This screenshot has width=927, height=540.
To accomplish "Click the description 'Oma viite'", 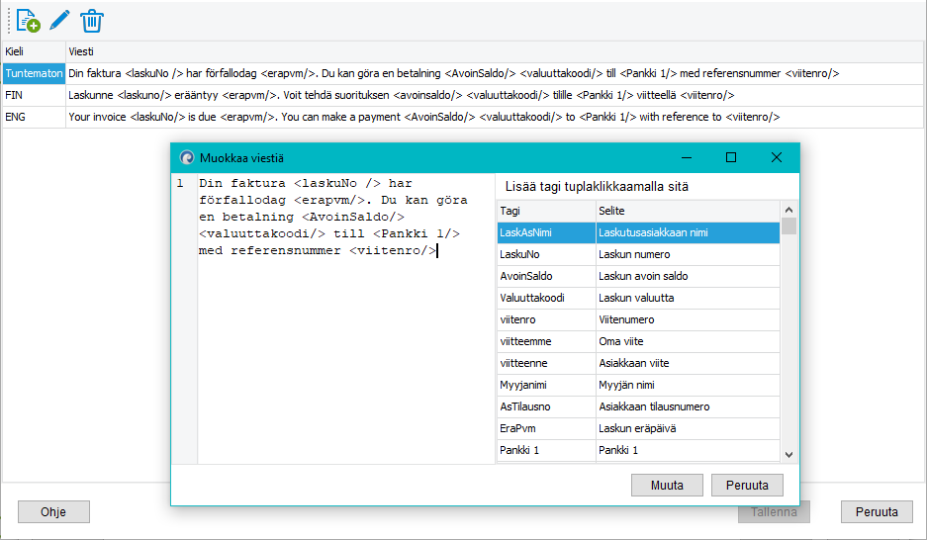I will point(688,341).
